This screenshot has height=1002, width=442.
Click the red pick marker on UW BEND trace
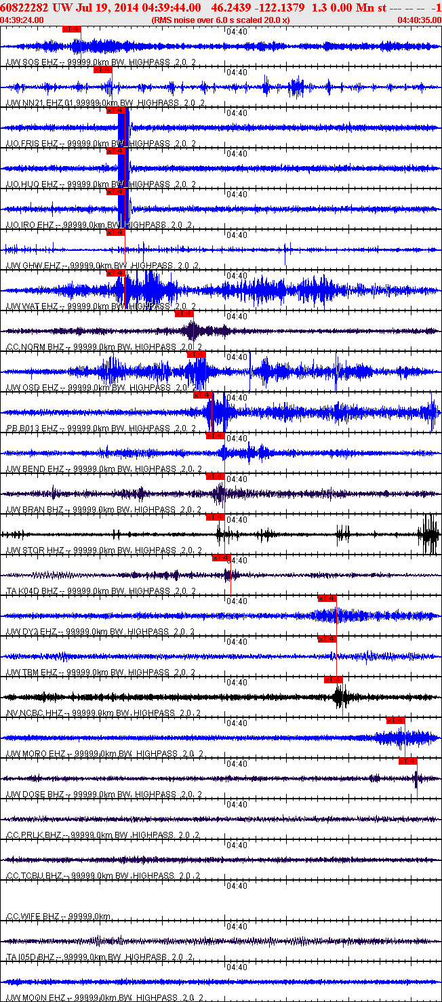tap(215, 436)
